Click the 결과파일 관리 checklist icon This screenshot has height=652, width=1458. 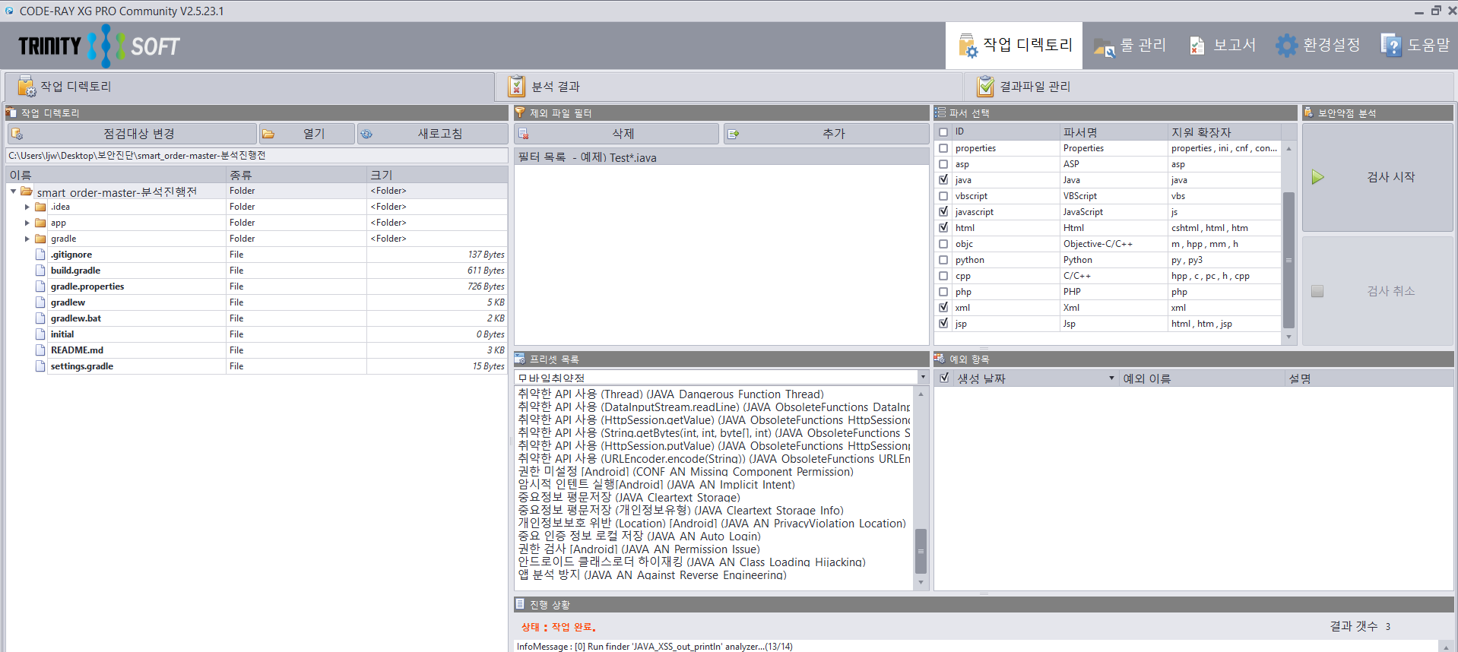(x=985, y=86)
